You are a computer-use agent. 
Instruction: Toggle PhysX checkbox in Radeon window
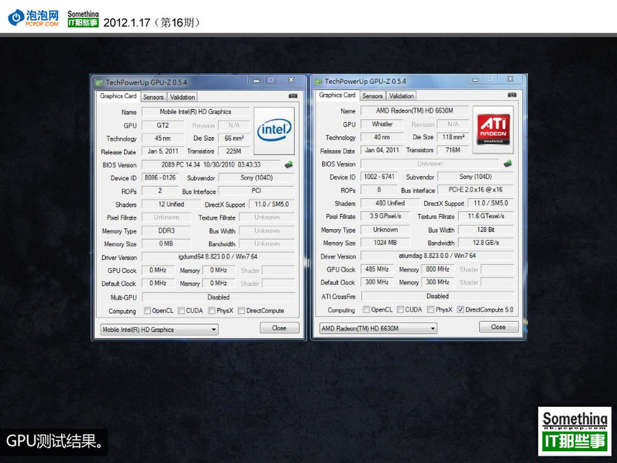(431, 309)
